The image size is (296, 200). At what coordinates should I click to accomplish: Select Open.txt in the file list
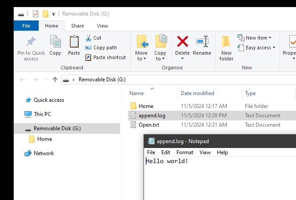point(149,125)
